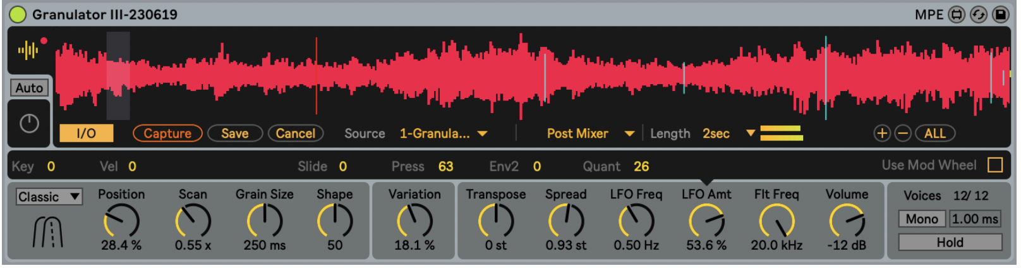Toggle the Mono button
1021x268 pixels.
[x=922, y=219]
